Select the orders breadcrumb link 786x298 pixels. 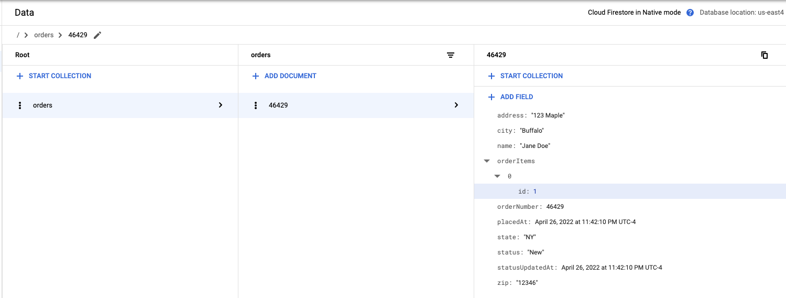click(x=43, y=35)
